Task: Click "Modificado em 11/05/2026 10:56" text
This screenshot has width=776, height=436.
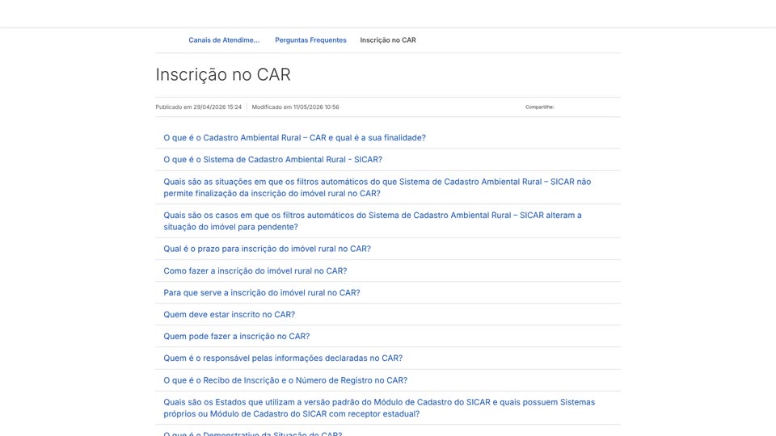Action: 295,107
